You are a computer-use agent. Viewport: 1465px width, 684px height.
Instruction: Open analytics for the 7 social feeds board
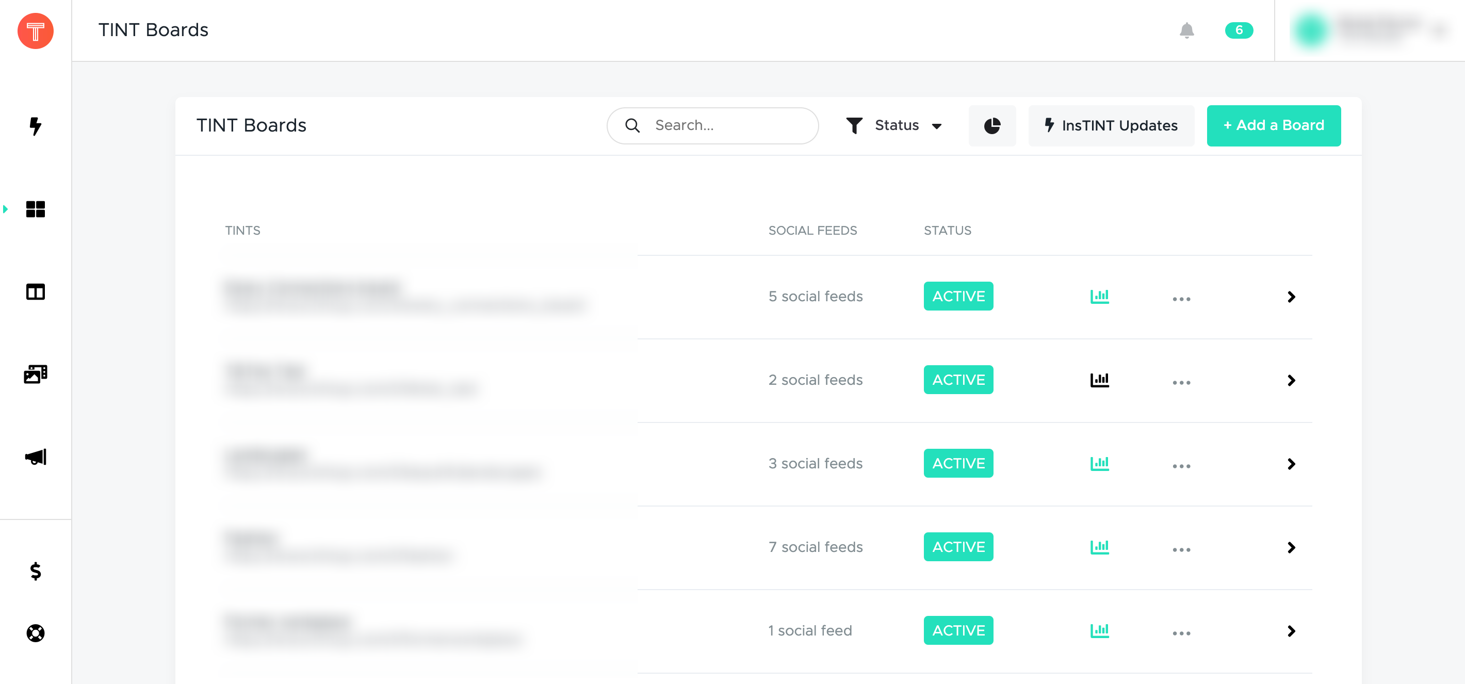[1099, 547]
